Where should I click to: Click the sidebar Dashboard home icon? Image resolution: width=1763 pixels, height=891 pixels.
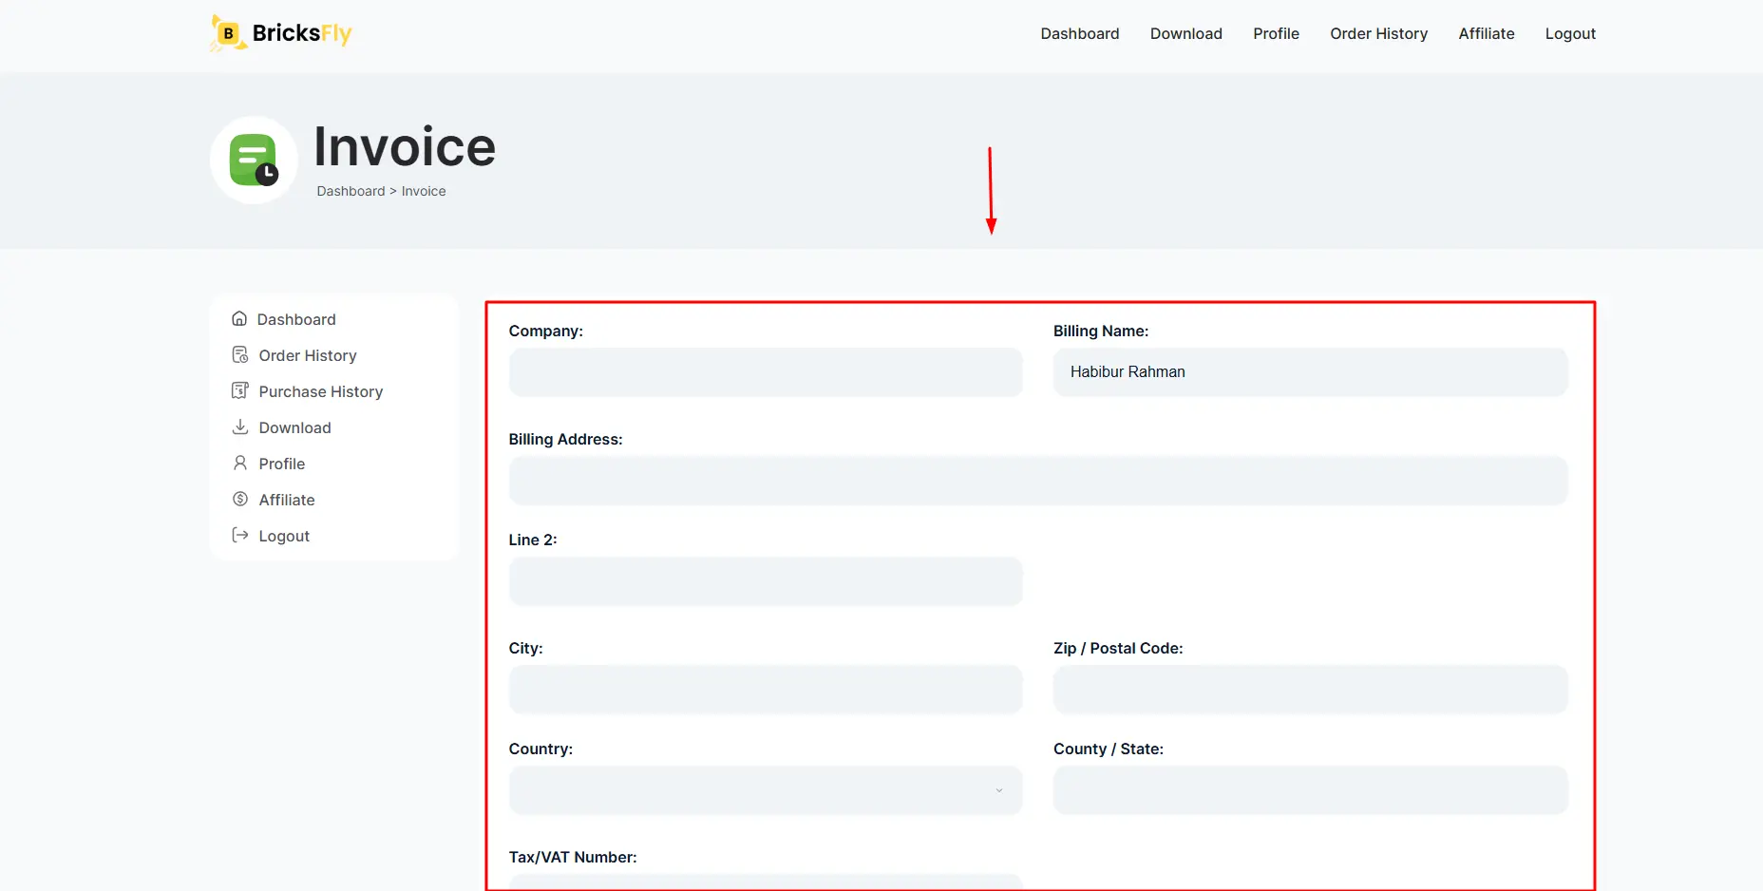239,319
